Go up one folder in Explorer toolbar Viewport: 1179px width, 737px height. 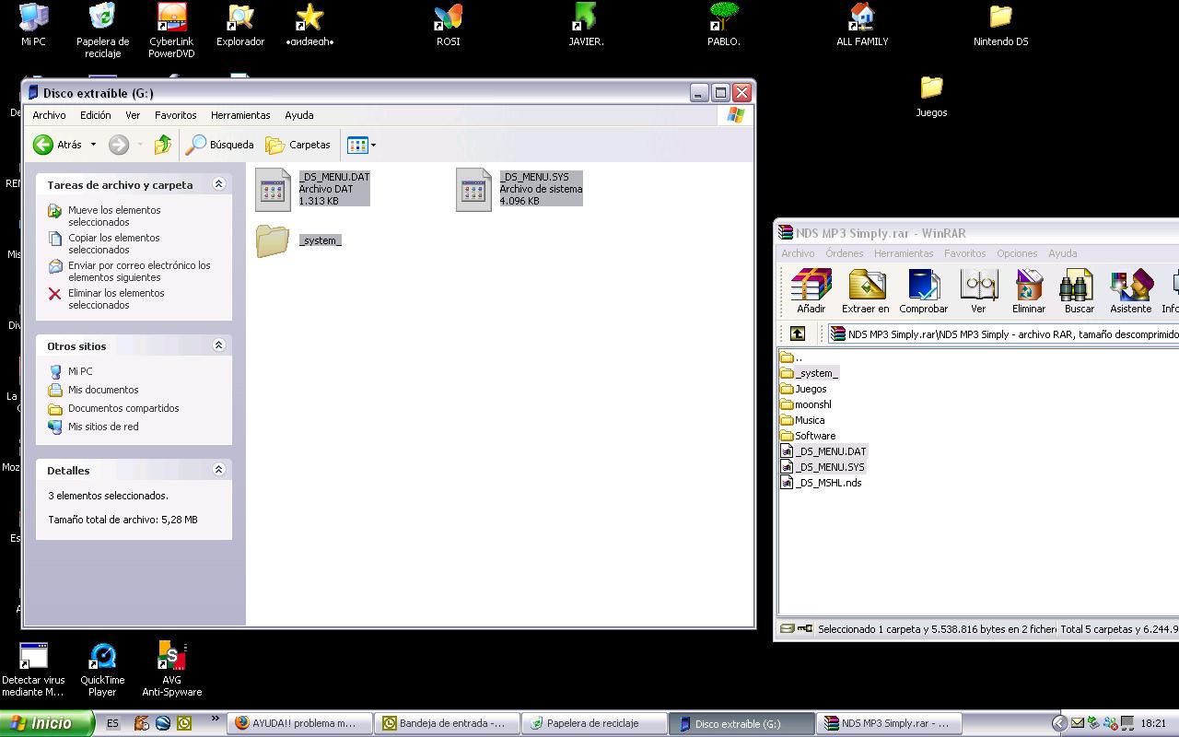163,145
